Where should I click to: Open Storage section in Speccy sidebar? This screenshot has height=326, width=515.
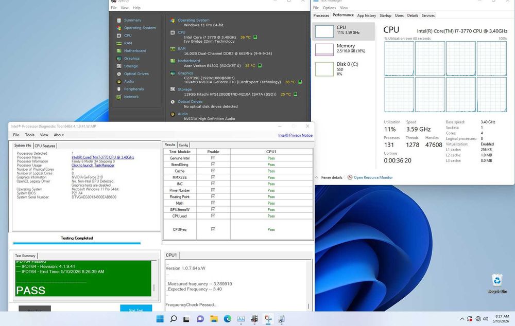coord(131,66)
